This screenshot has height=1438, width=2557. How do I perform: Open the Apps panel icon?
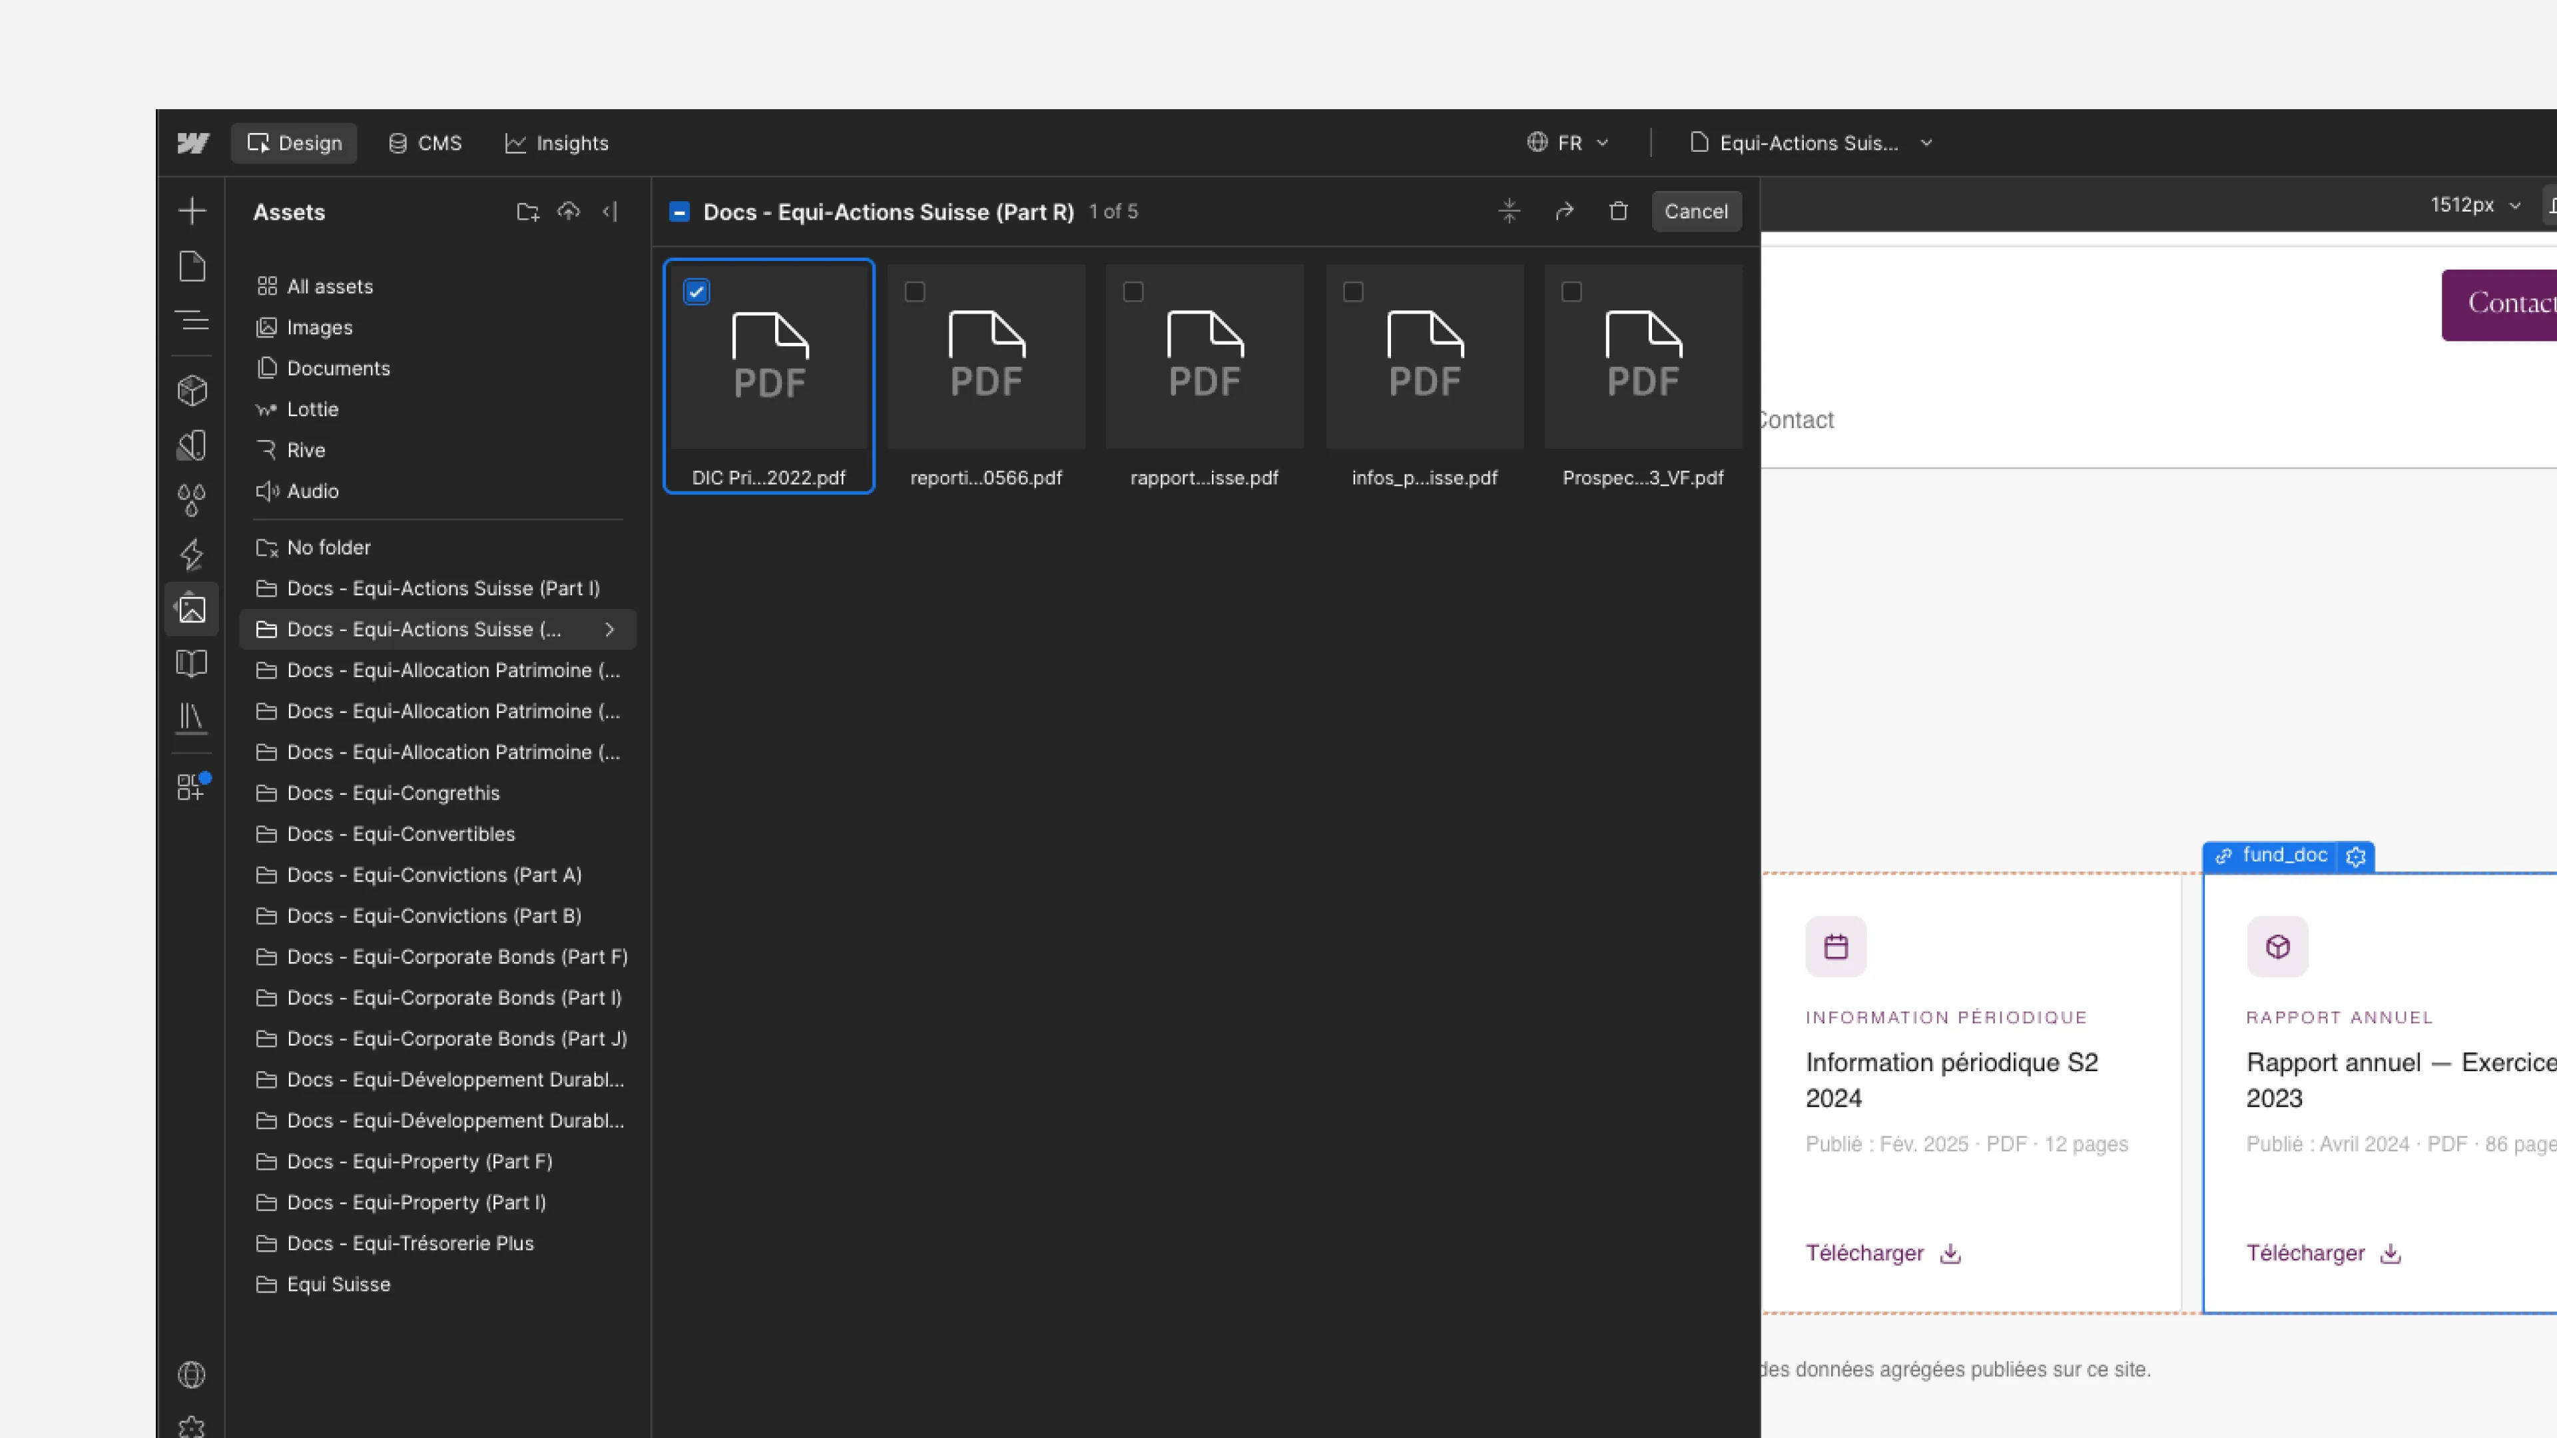point(192,787)
